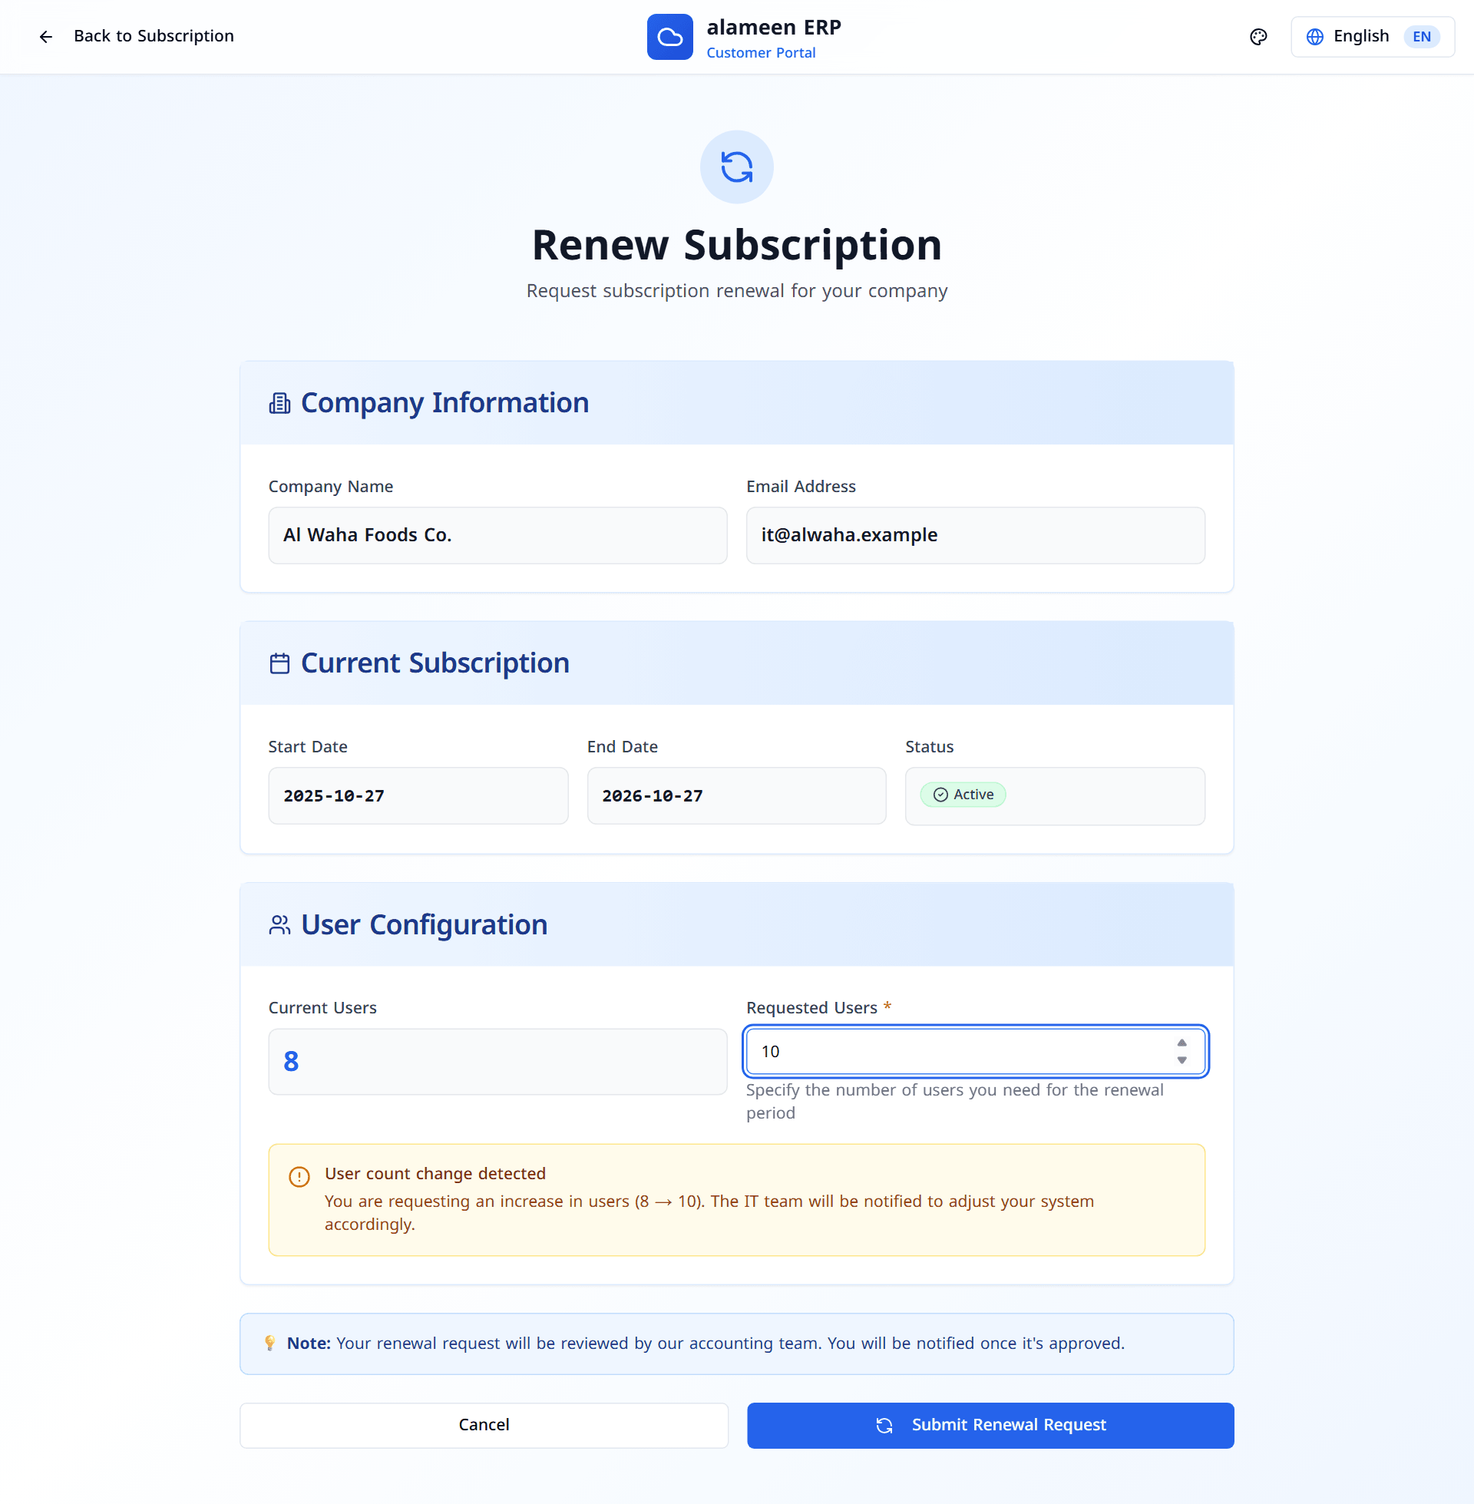Focus the Requested Users number field
1474x1504 pixels.
[976, 1051]
